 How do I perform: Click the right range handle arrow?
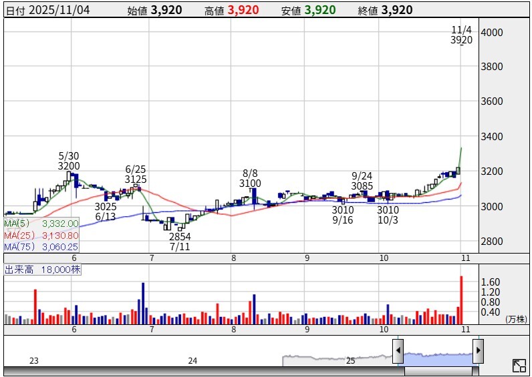tap(478, 350)
